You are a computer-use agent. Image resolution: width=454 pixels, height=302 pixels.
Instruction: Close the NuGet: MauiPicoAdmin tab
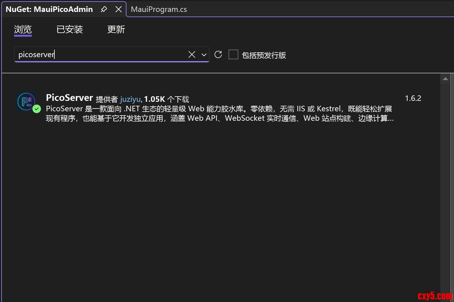(x=119, y=9)
